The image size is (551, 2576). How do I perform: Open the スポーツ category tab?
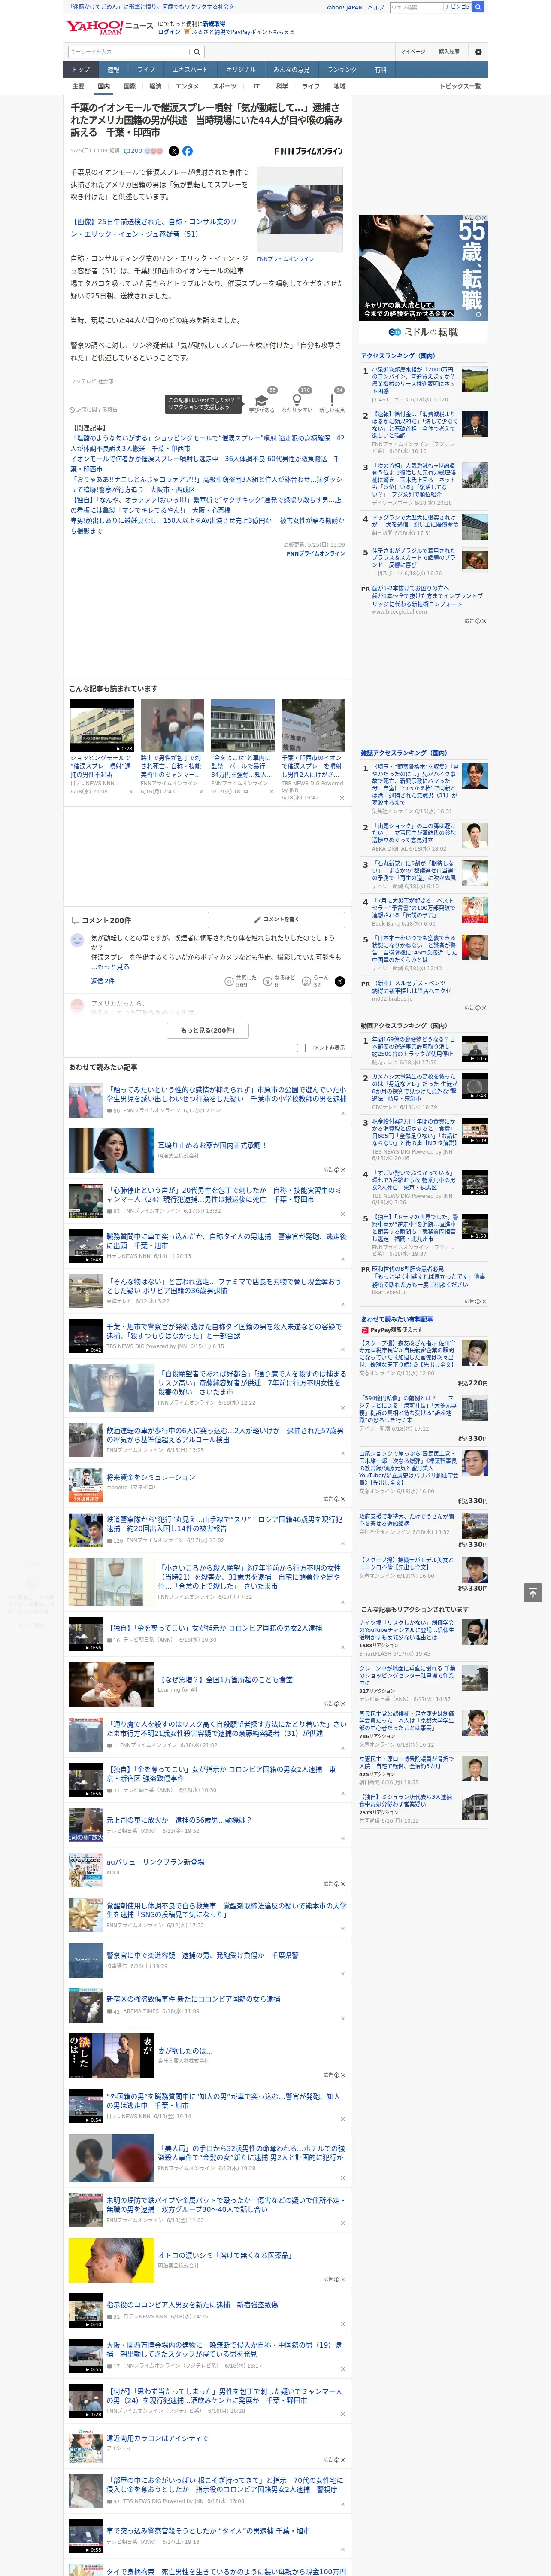(x=225, y=86)
